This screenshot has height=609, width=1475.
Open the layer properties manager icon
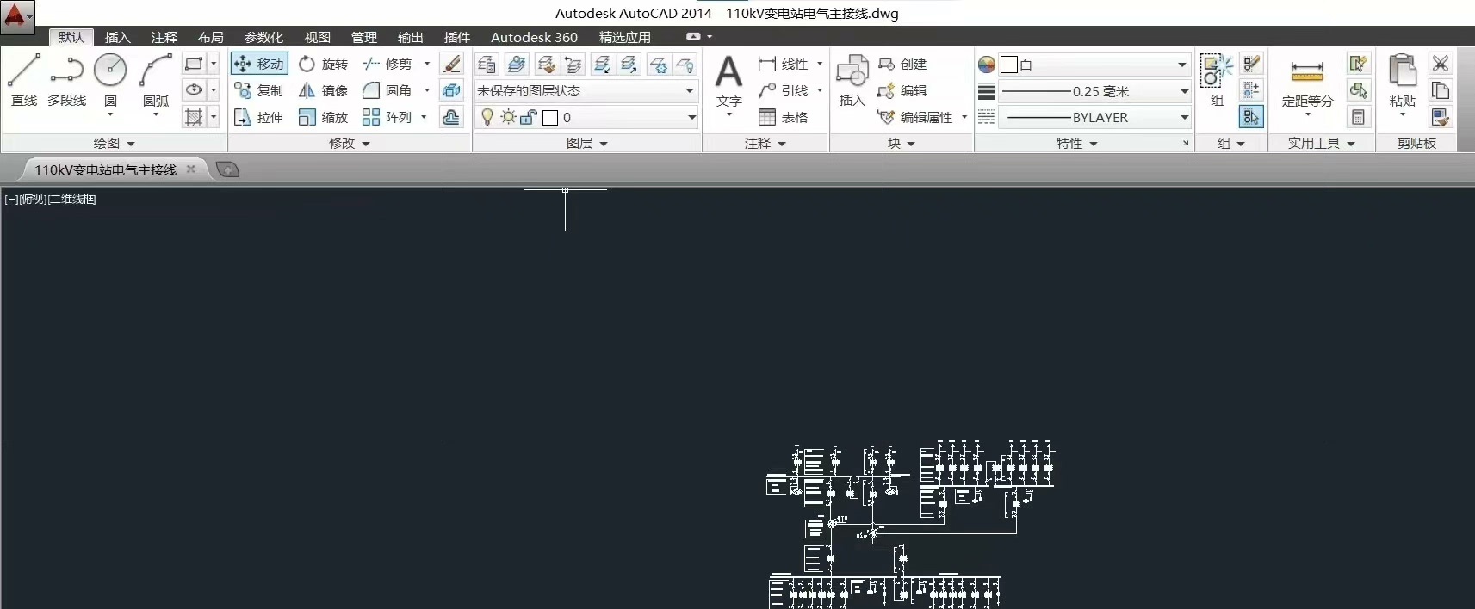tap(487, 65)
